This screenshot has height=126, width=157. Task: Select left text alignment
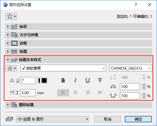tap(63, 93)
